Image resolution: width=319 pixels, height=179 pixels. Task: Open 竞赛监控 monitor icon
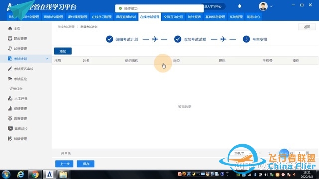10,128
